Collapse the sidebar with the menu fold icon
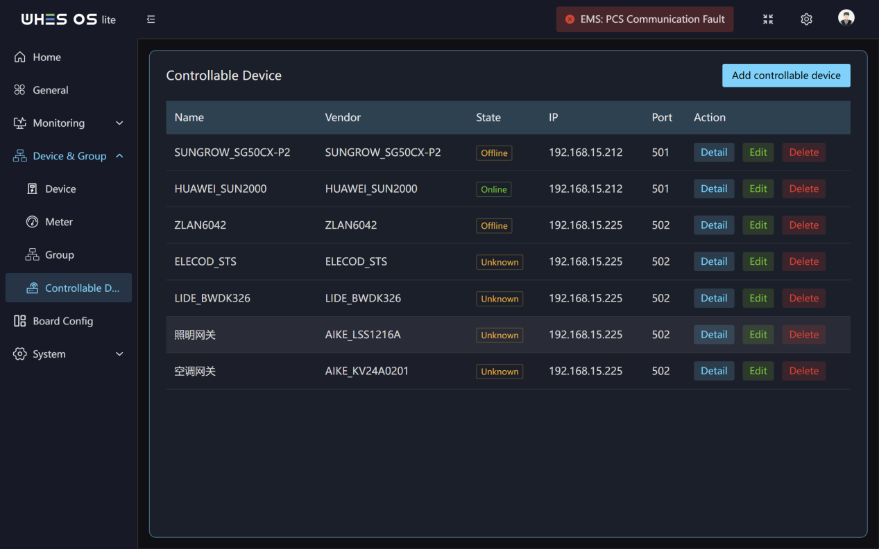 tap(151, 19)
